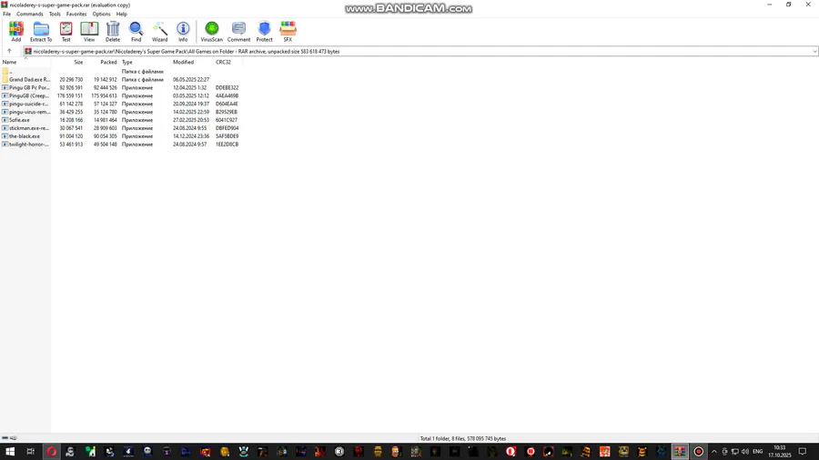Click the RAR archive icon in address bar

coord(28,51)
